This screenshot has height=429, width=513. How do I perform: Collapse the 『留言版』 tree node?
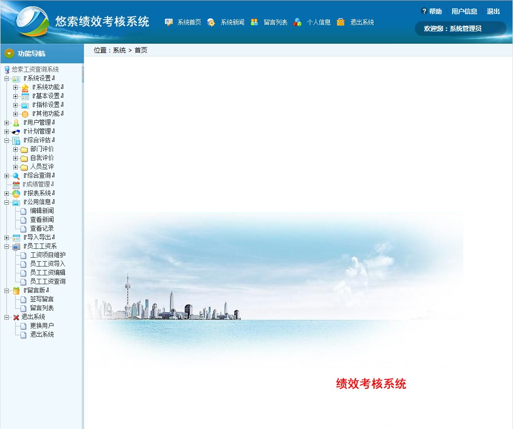[x=6, y=291]
